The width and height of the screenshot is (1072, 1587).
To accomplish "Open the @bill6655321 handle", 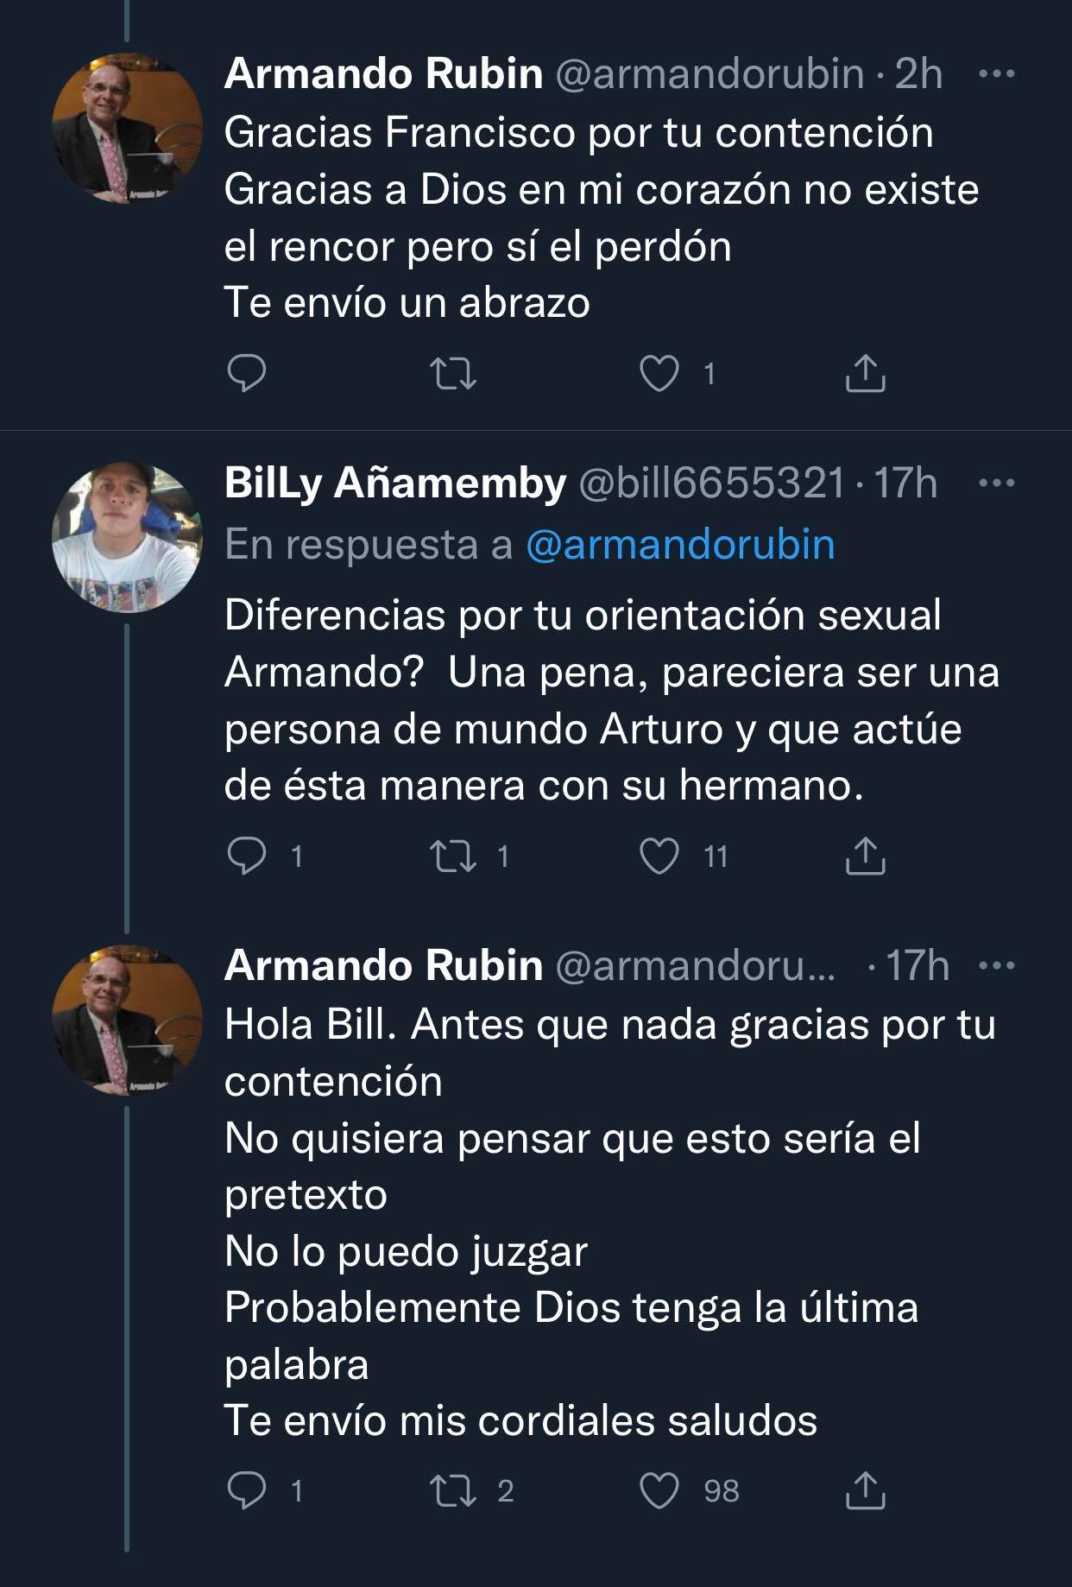I will pyautogui.click(x=711, y=483).
